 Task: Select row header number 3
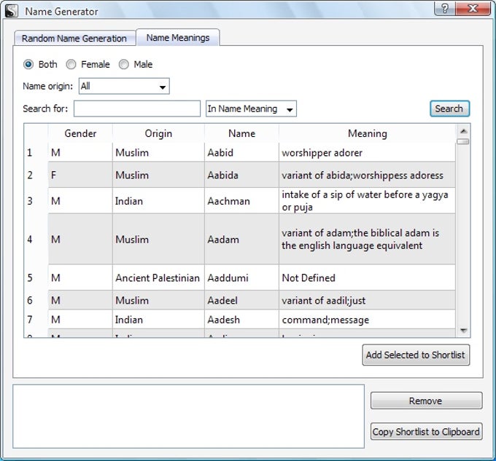[x=36, y=201]
